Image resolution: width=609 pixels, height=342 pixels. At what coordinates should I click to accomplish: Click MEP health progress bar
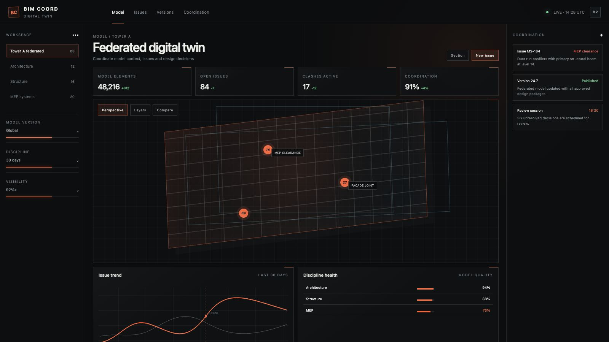[426, 312]
